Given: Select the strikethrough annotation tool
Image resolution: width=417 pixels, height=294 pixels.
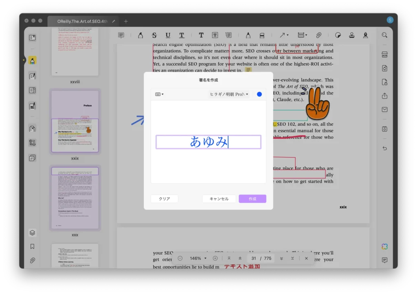Looking at the screenshot, I should tap(154, 35).
